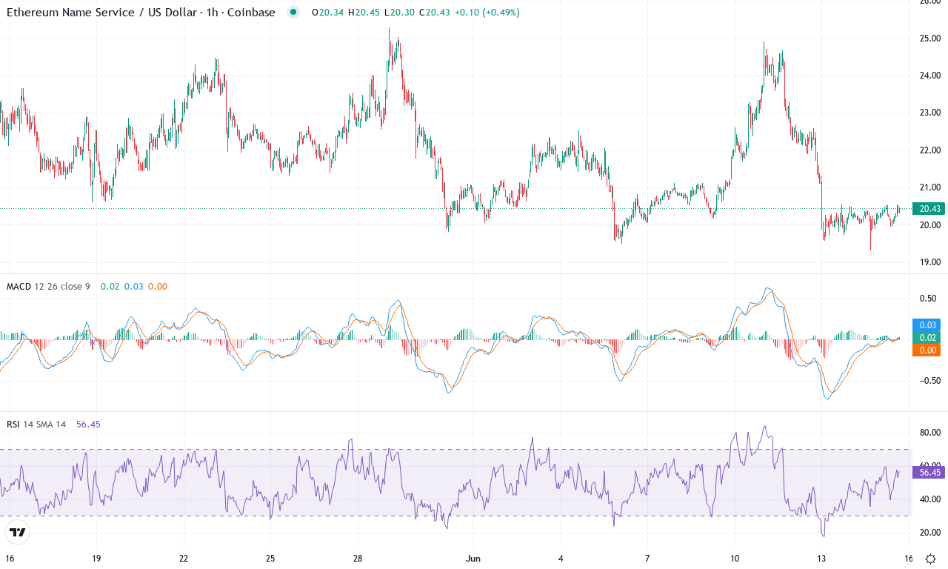Screen dimensions: 948x569
Task: Click the 10 date label on time axis
Action: coord(735,559)
